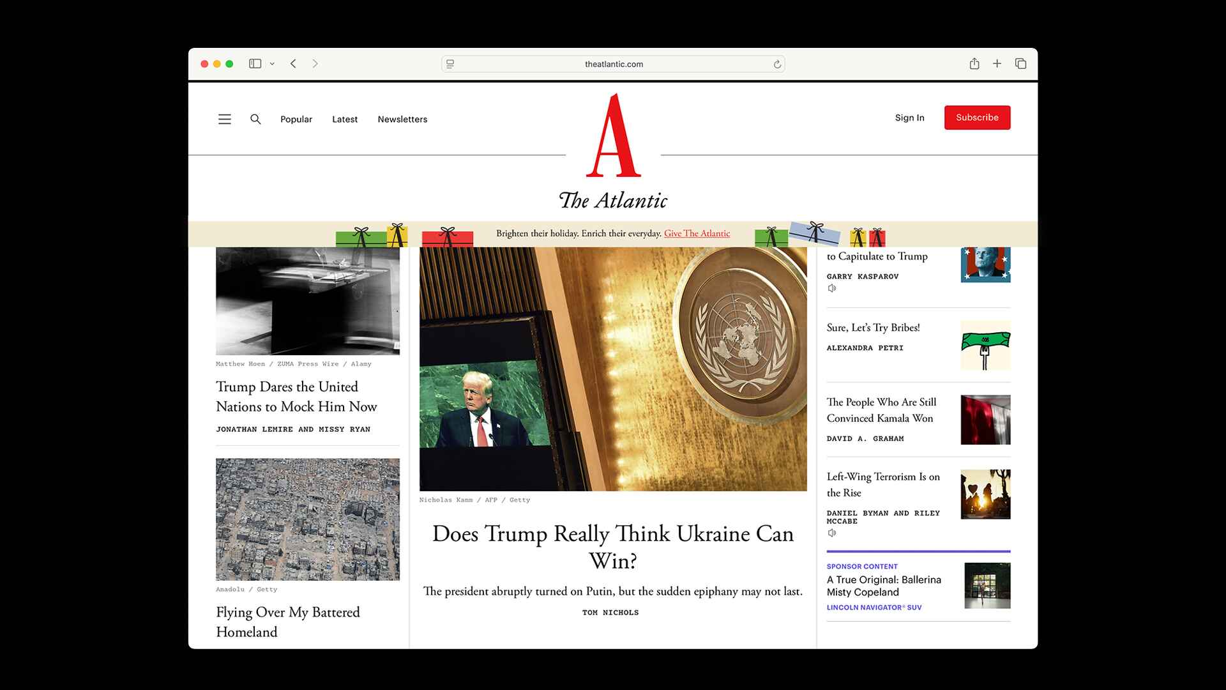Click the Sponsor Content label
The width and height of the screenshot is (1226, 690).
862,567
